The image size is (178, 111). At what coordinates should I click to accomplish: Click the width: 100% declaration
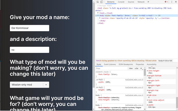pyautogui.click(x=104, y=82)
